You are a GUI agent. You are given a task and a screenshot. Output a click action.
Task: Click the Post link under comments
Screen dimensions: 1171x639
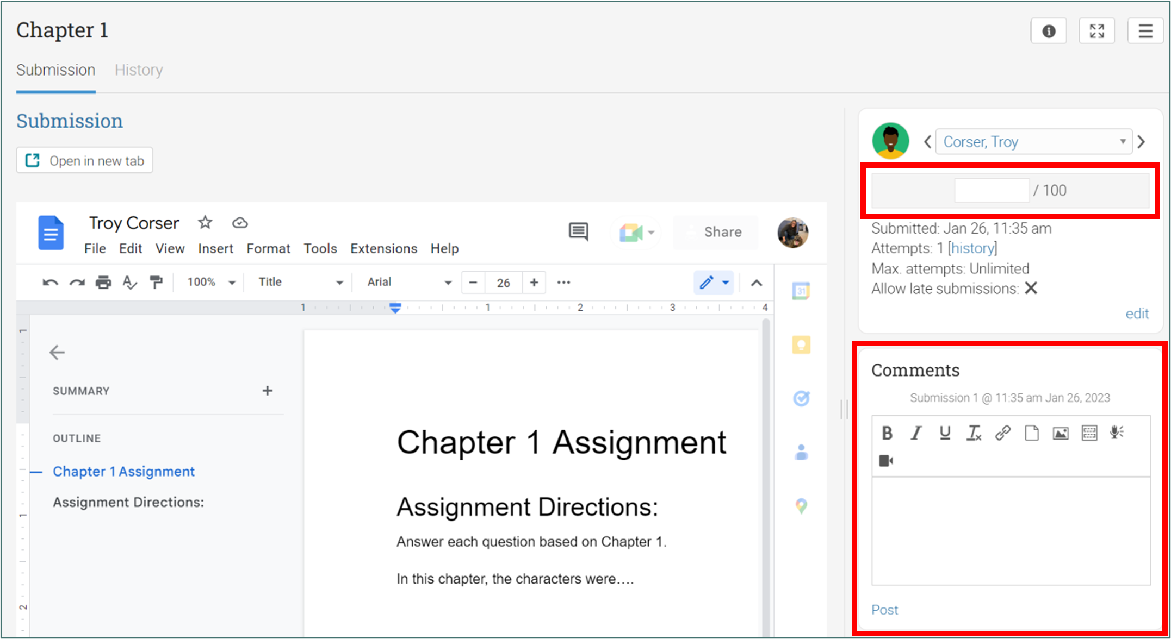point(884,610)
